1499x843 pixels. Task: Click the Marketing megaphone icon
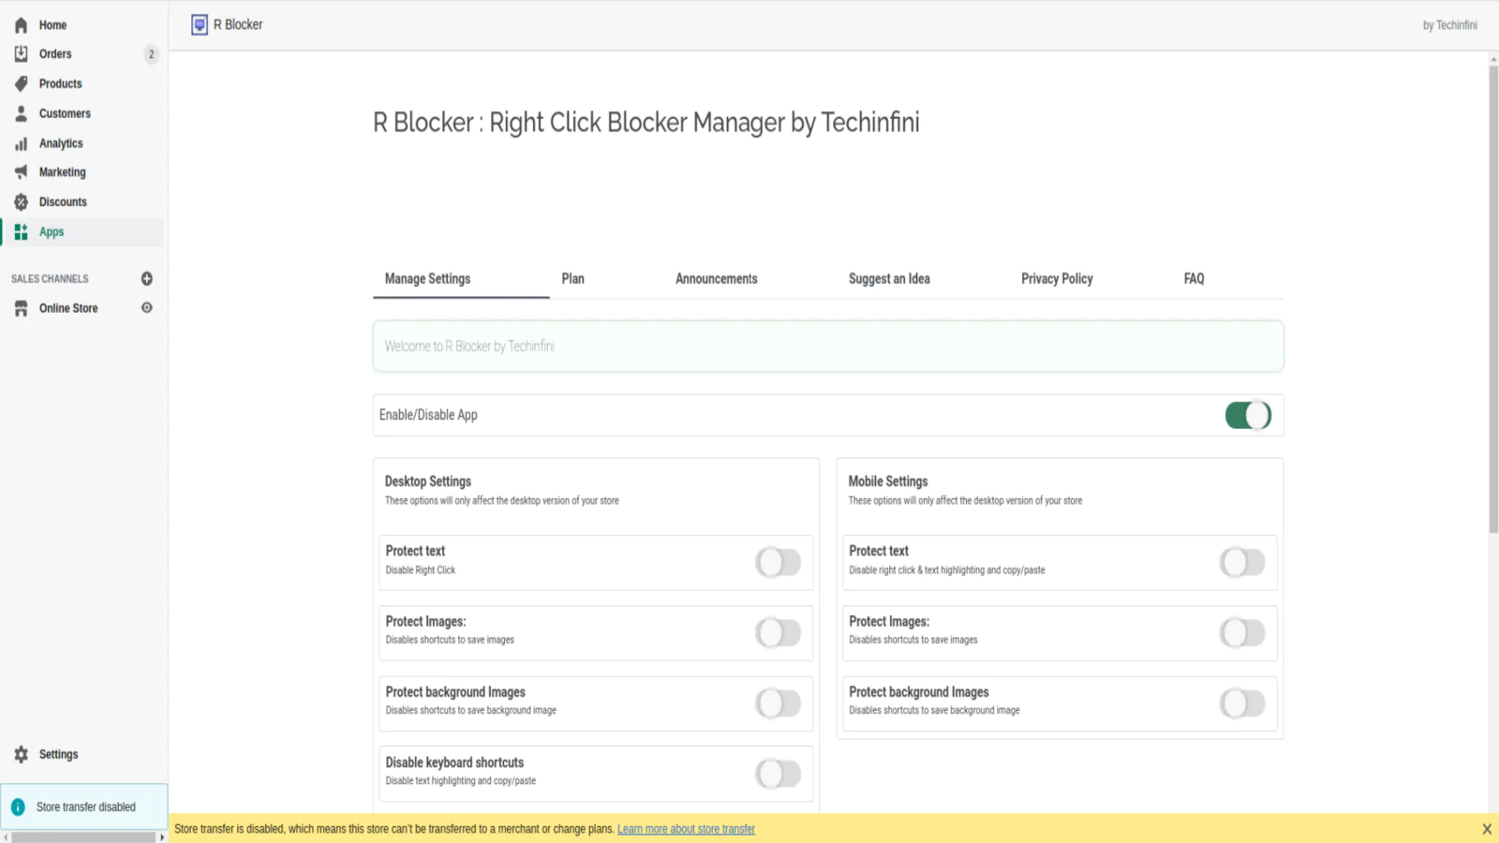point(21,172)
